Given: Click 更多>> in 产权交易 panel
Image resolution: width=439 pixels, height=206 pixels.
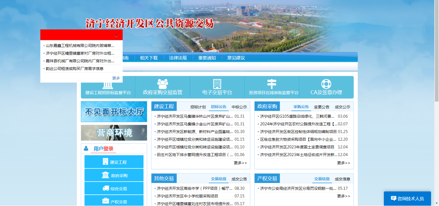Looking at the screenshot, I should (x=343, y=196).
